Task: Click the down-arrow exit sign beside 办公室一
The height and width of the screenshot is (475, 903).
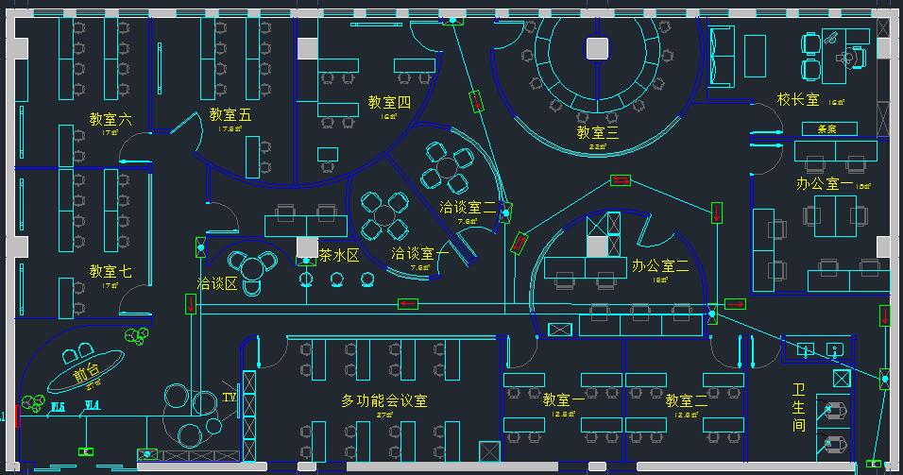Action: pos(717,213)
